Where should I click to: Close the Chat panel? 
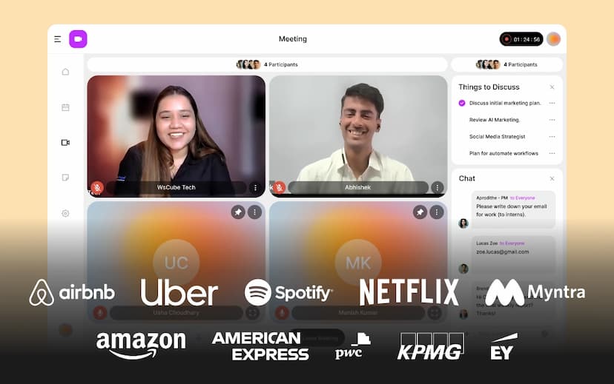(552, 179)
